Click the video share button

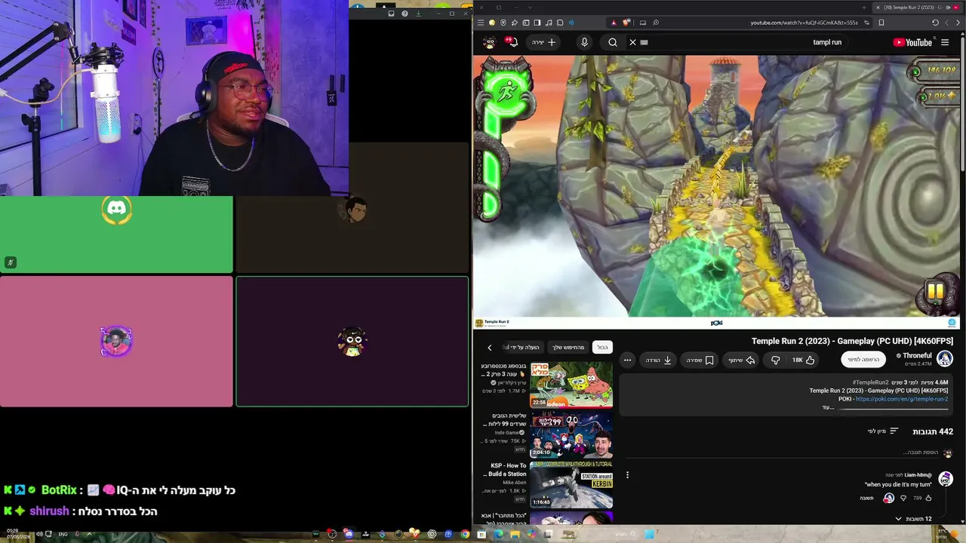pyautogui.click(x=742, y=360)
